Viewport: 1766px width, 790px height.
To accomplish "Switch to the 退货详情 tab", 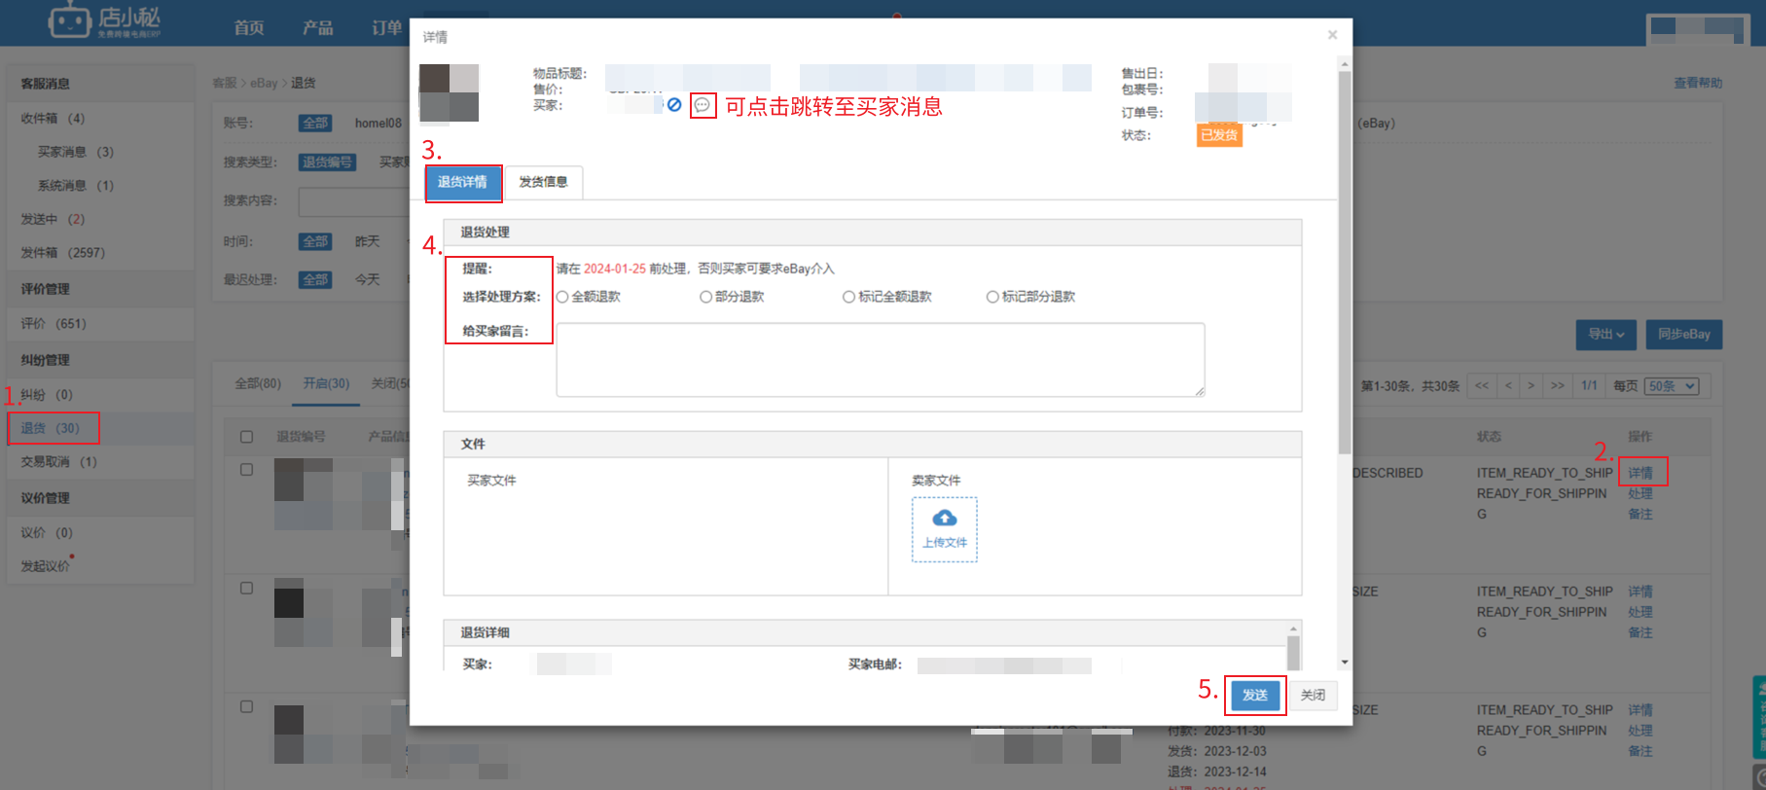I will pos(462,182).
